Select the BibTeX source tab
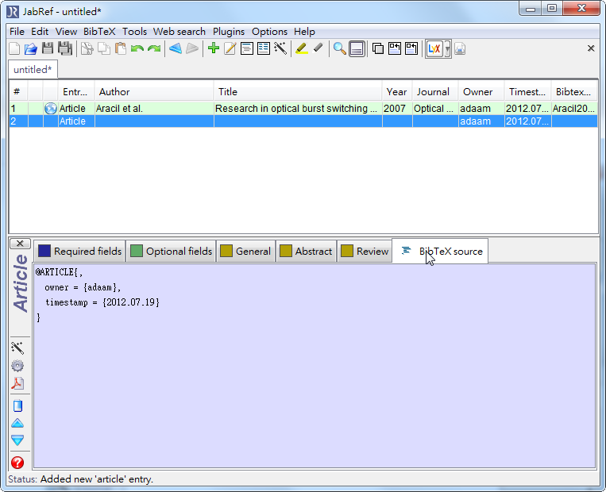 coord(440,251)
